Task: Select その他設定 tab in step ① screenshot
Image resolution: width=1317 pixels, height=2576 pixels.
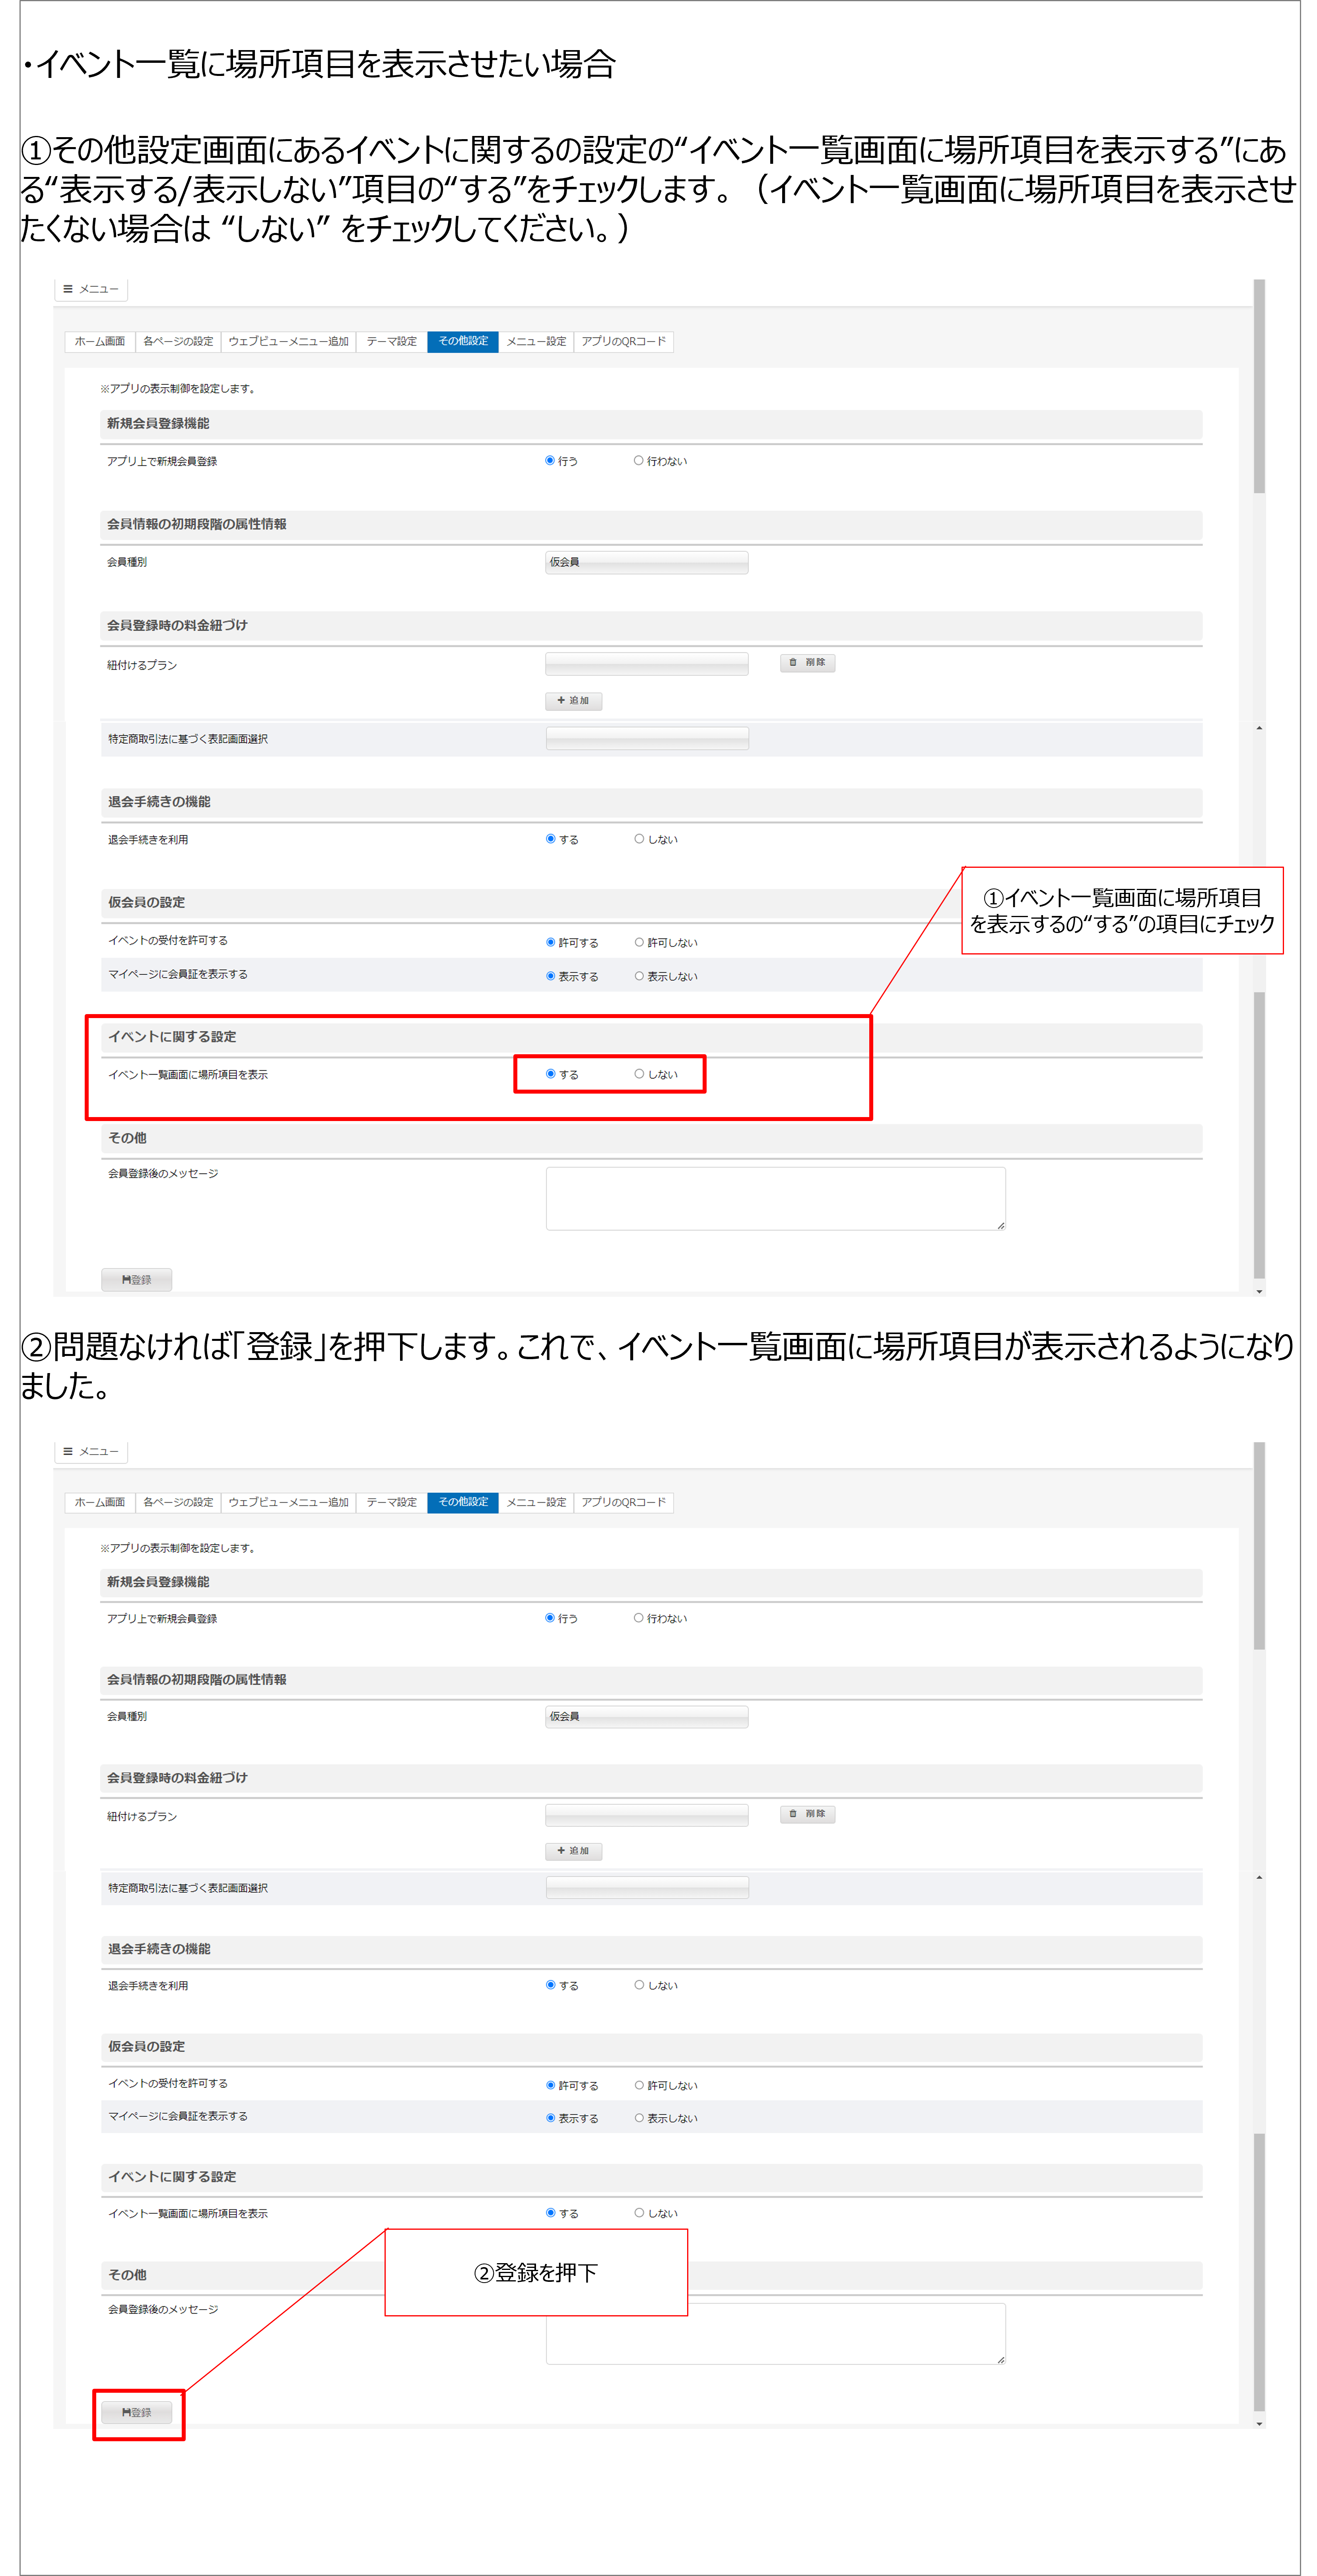Action: click(x=463, y=341)
